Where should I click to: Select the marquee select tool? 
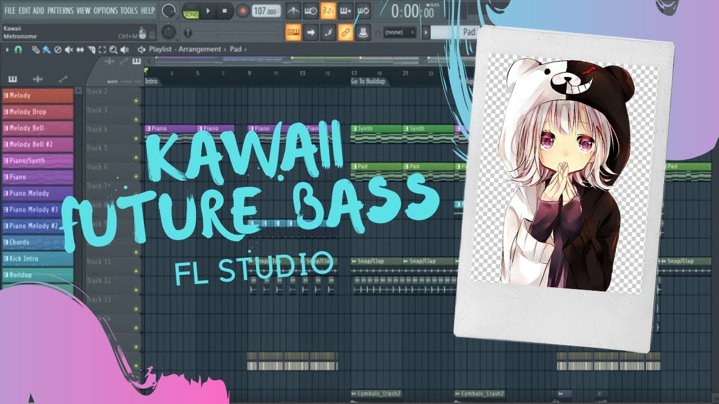click(x=102, y=49)
